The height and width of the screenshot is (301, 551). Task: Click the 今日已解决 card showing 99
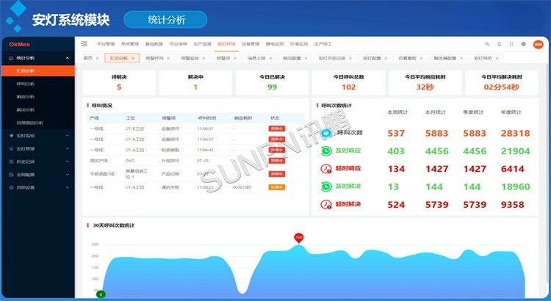pyautogui.click(x=272, y=82)
